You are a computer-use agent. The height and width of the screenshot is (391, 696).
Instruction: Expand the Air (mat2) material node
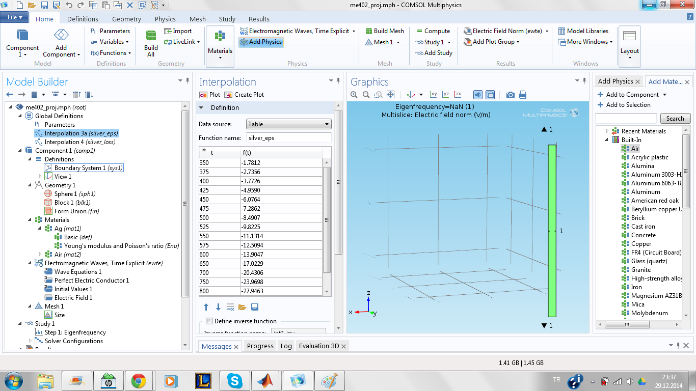point(40,255)
